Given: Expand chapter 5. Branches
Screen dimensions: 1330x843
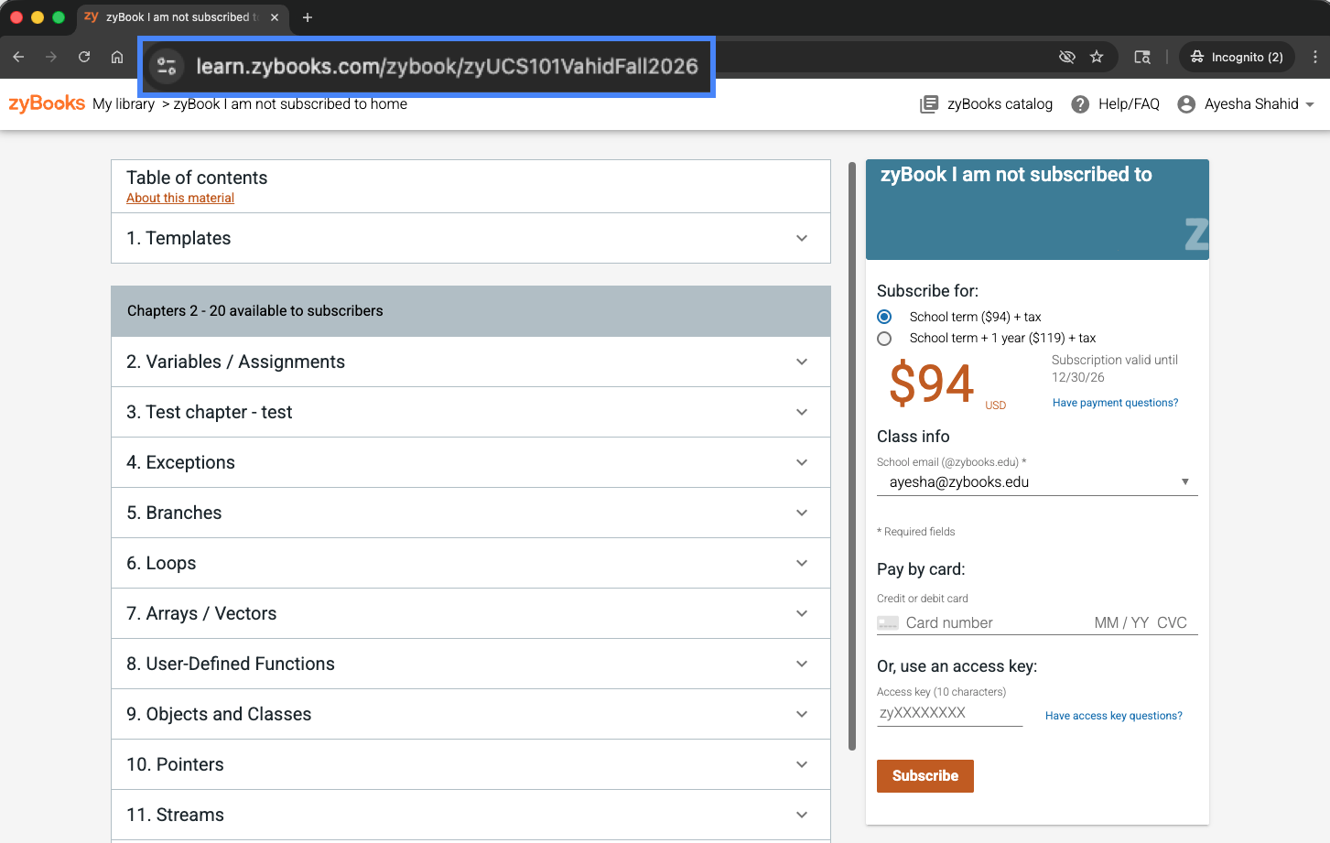Looking at the screenshot, I should [x=470, y=513].
